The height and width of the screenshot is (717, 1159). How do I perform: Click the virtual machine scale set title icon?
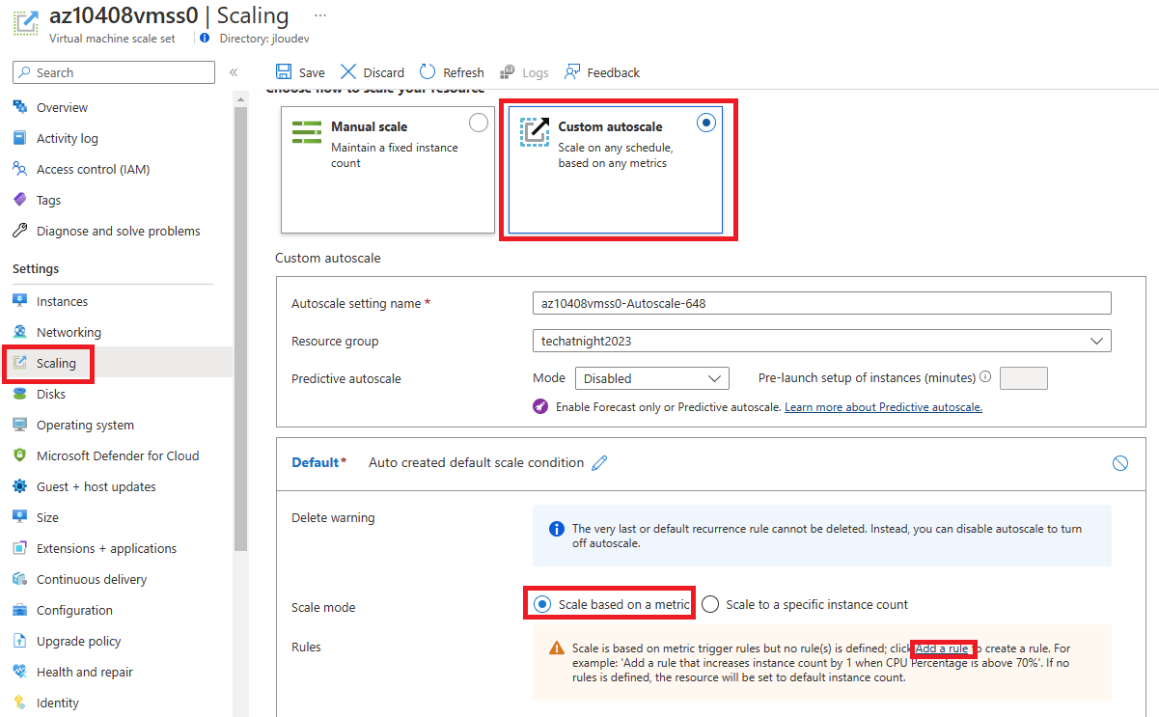(x=26, y=22)
